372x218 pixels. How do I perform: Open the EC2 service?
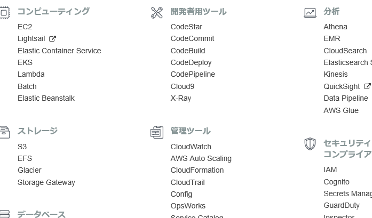[x=25, y=27]
